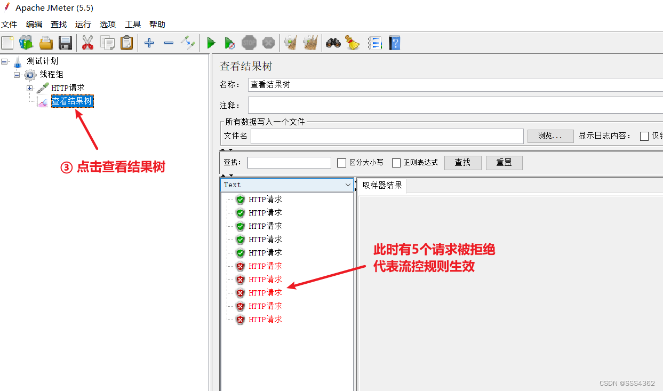
Task: Select the topmost green HTTP请求 result
Action: 265,200
